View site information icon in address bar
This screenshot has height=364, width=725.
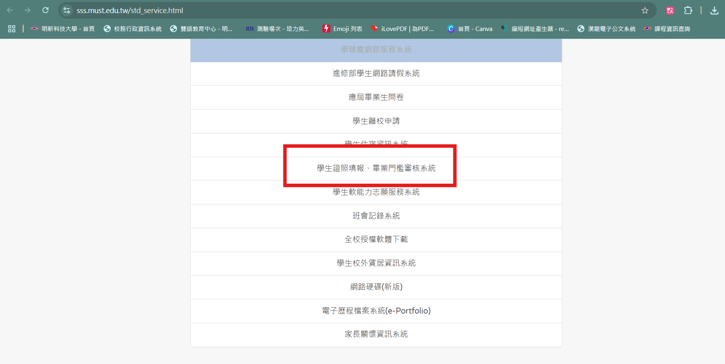click(x=67, y=10)
